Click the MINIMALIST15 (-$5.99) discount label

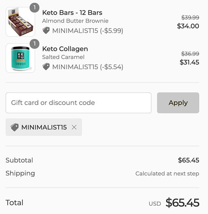88,31
